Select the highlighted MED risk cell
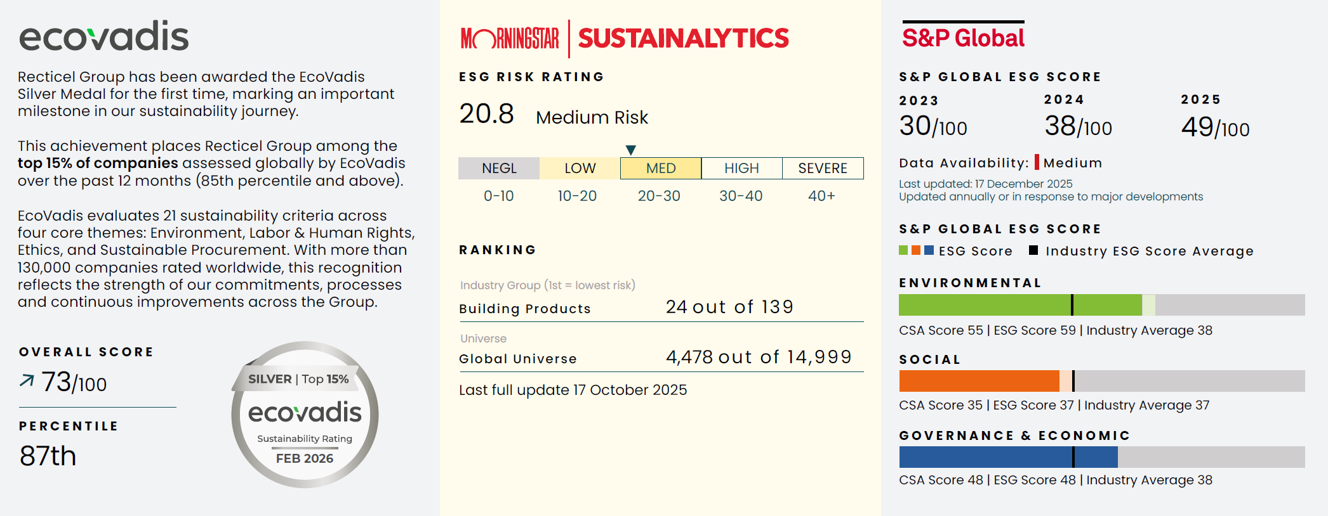Screen dimensions: 1328x516 click(x=660, y=169)
